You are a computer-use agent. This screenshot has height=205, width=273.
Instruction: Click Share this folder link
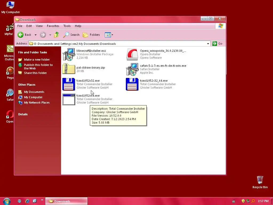pos(35,73)
